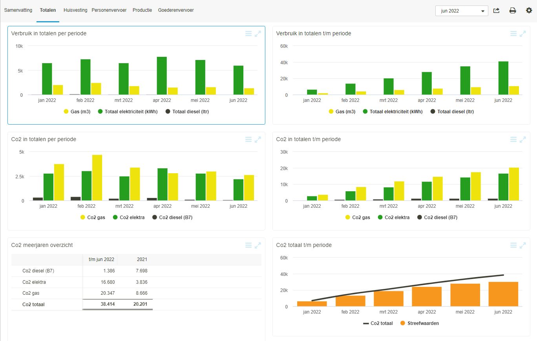
Task: Open the Productie tab
Action: pyautogui.click(x=142, y=10)
